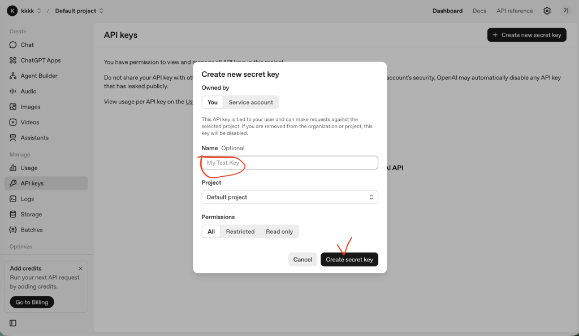Cancel the new secret key dialog
This screenshot has height=336, width=579.
click(x=303, y=259)
